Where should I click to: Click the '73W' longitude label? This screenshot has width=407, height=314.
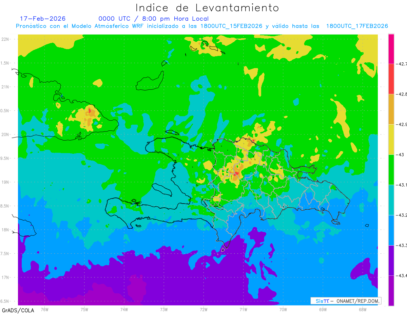pos(164,309)
